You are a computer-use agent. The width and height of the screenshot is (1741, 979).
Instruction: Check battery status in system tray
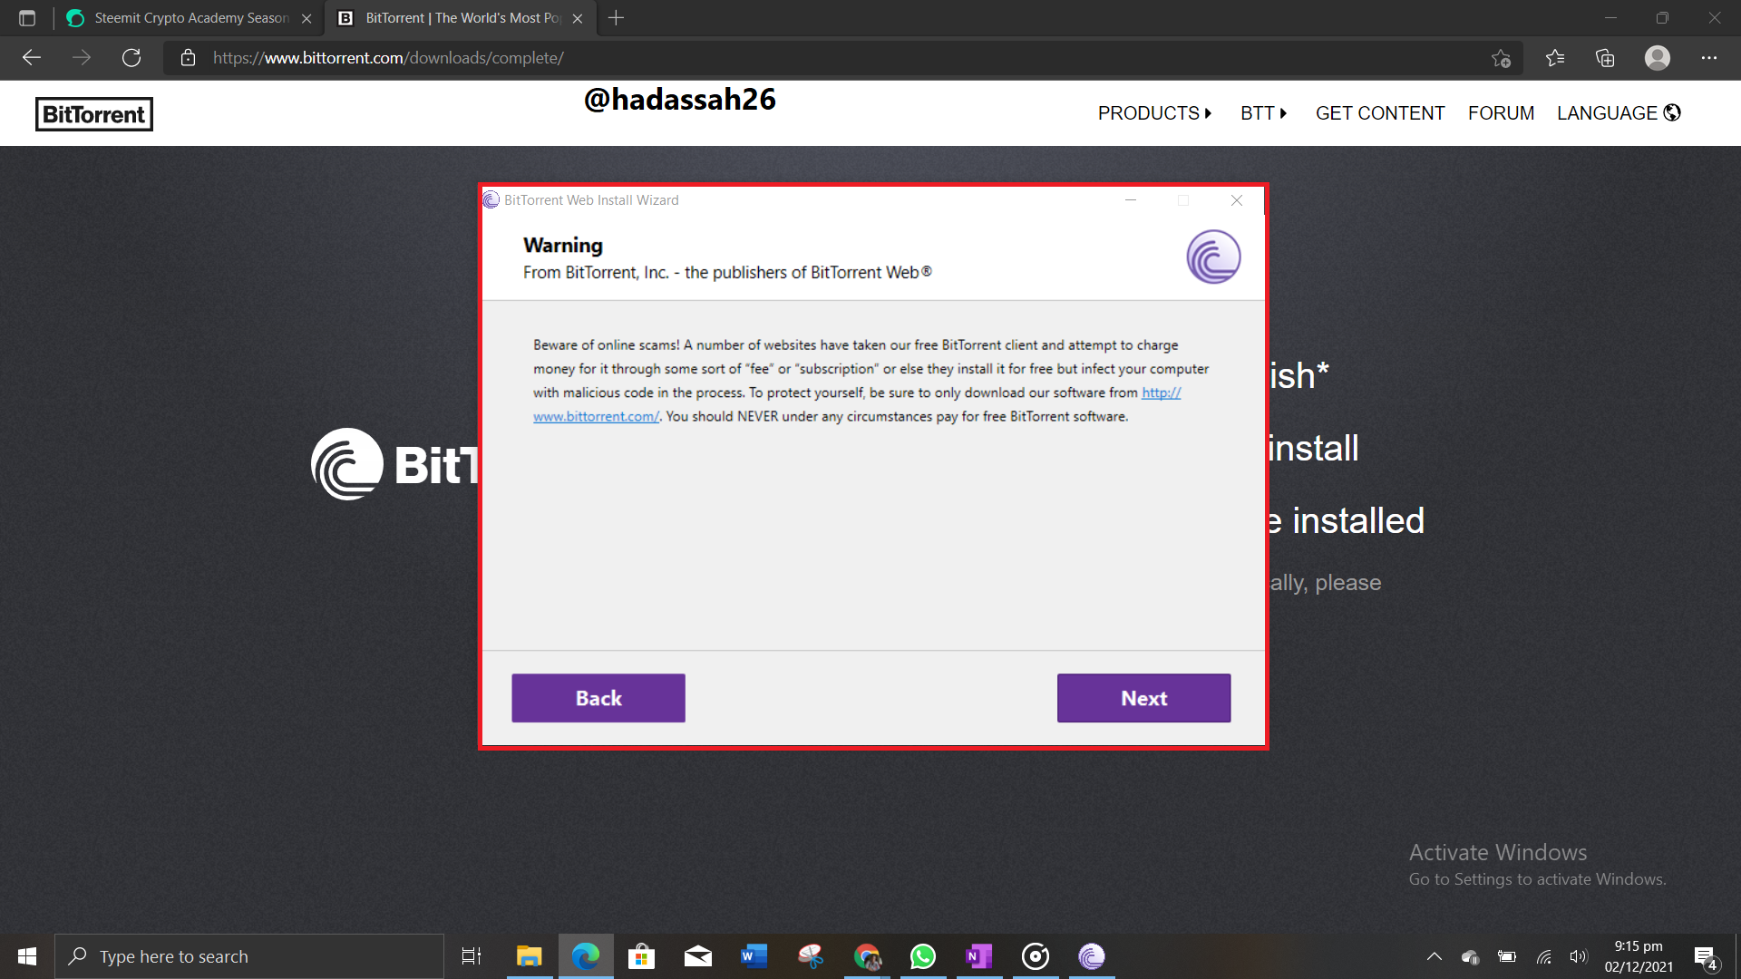pyautogui.click(x=1507, y=956)
